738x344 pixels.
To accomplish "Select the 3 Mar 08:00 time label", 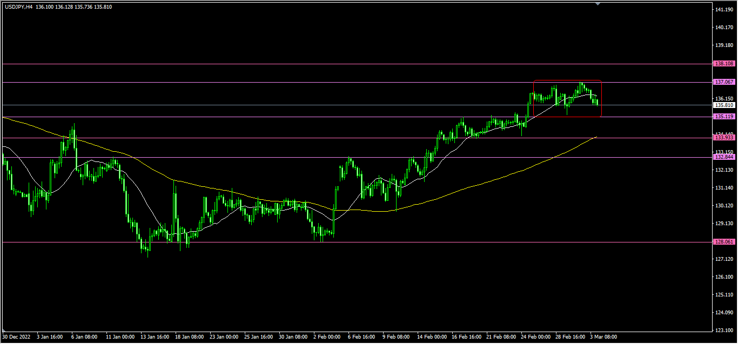I will point(603,336).
